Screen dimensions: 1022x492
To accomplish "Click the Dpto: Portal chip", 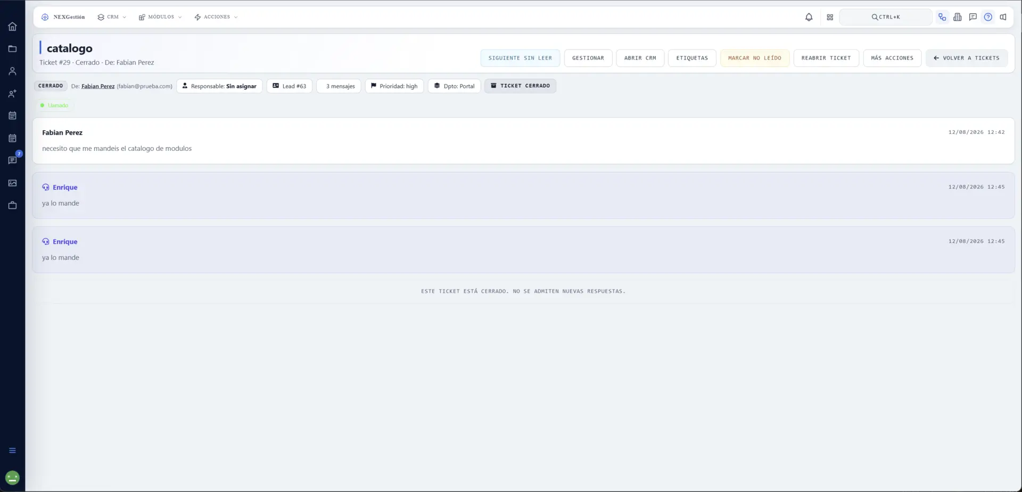I will pos(455,86).
